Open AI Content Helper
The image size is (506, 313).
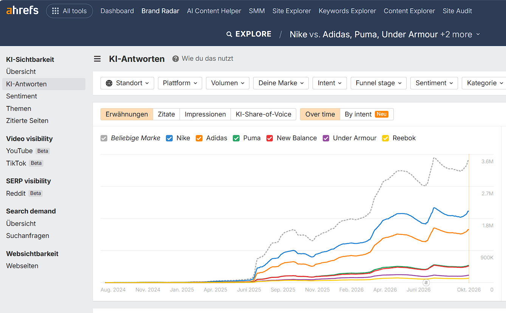(x=214, y=11)
